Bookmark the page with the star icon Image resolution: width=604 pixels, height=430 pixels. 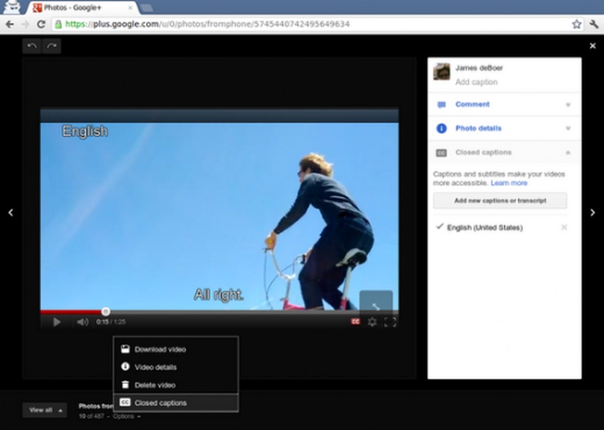576,25
